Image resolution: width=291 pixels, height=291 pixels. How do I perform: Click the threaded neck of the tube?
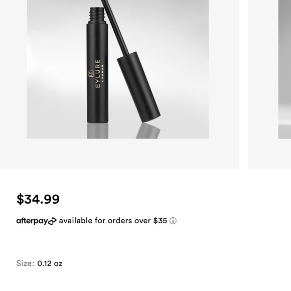click(97, 14)
